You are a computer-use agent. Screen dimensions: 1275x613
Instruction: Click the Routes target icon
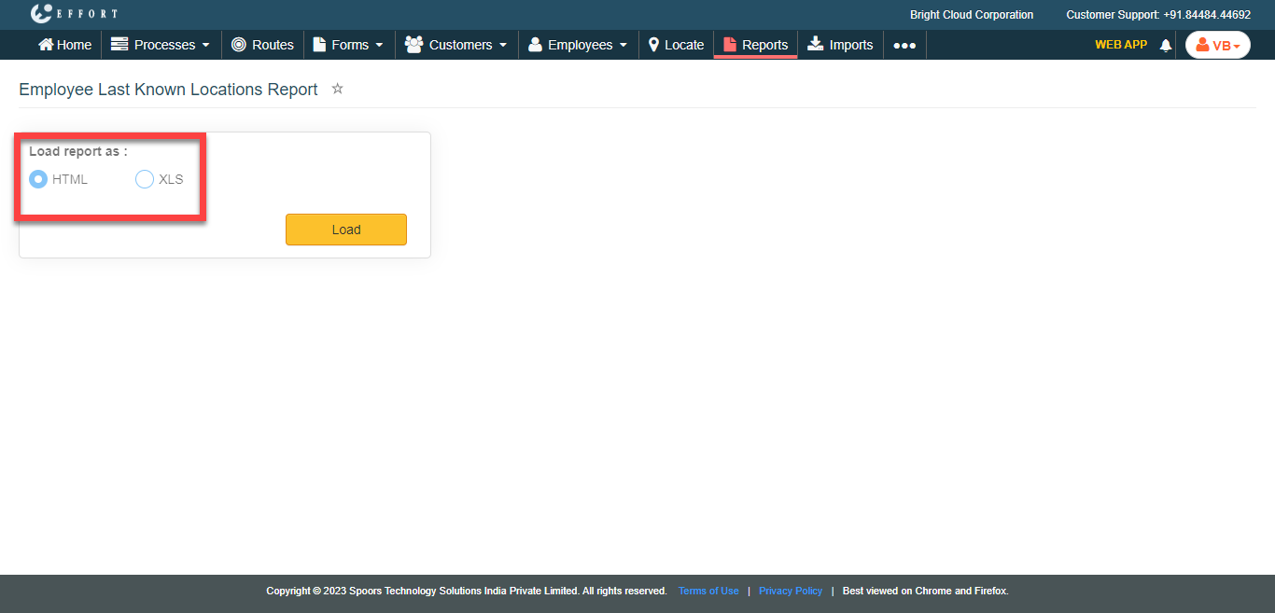pos(239,45)
